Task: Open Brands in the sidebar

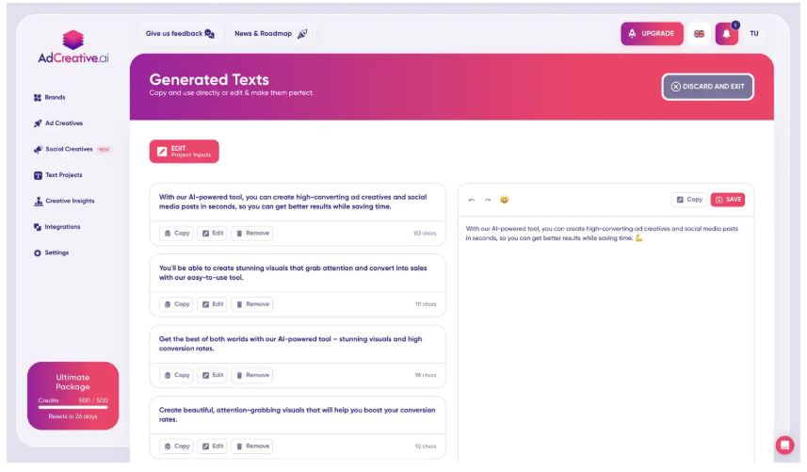Action: [49, 97]
